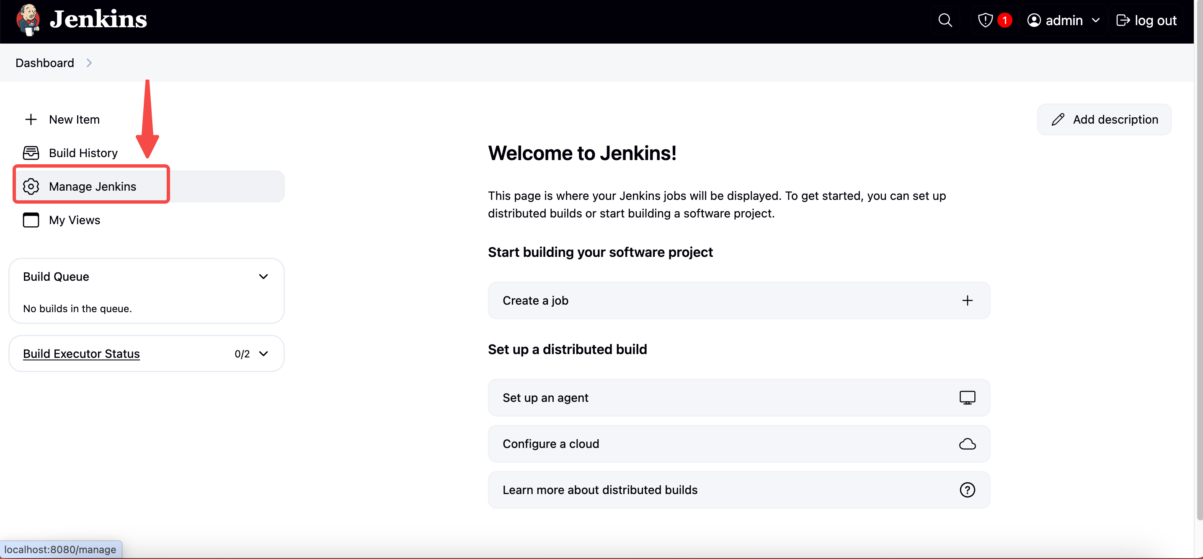Image resolution: width=1203 pixels, height=559 pixels.
Task: Click the log out arrow icon
Action: point(1123,20)
